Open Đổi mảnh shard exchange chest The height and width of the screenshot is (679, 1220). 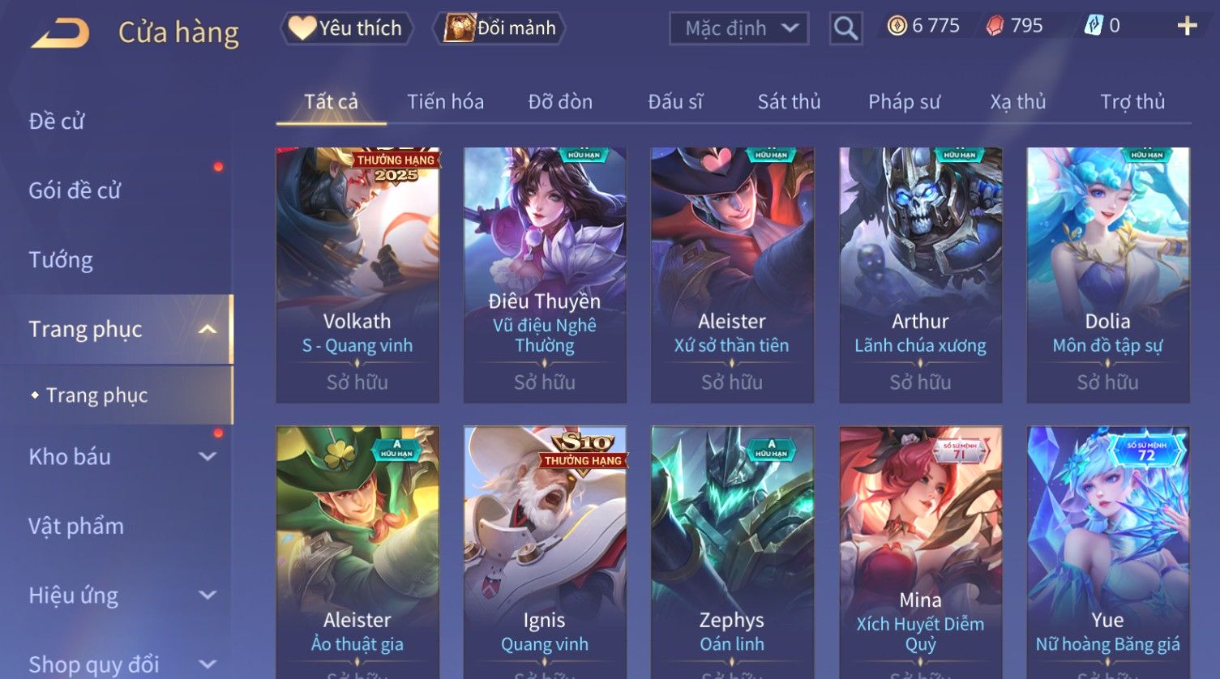(500, 28)
